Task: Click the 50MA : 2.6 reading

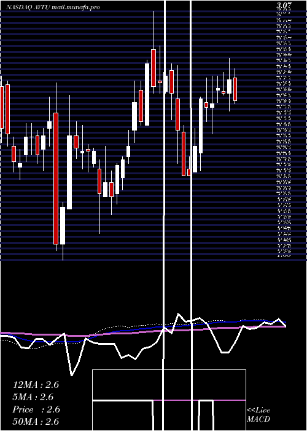Action: (36, 422)
